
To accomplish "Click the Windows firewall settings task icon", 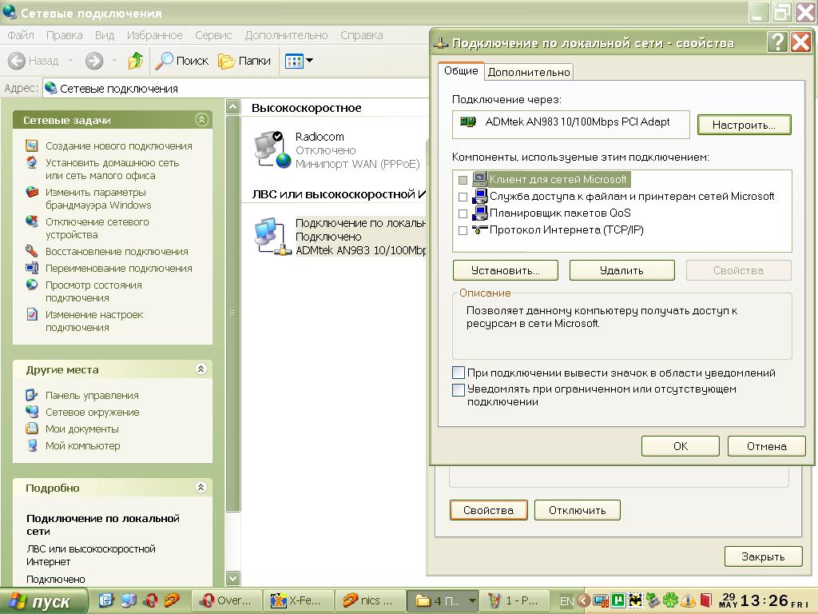I will coord(32,192).
